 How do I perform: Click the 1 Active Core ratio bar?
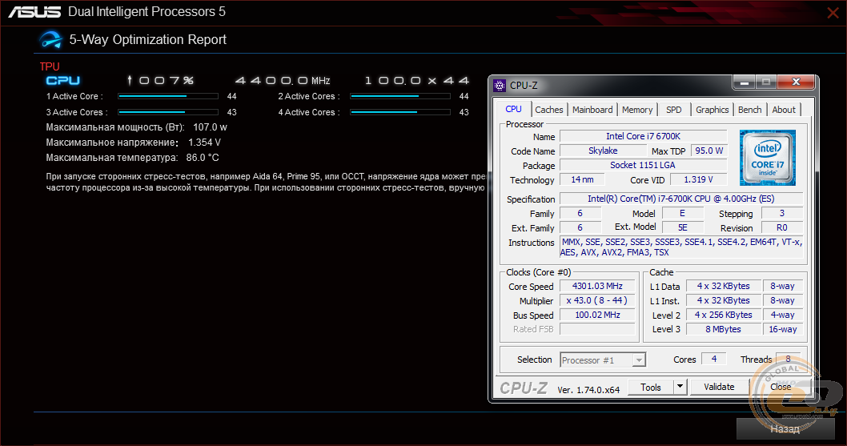click(168, 96)
